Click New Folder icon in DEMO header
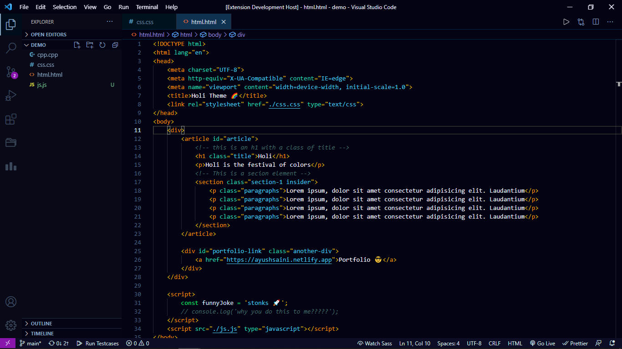This screenshot has width=622, height=349. click(x=90, y=45)
